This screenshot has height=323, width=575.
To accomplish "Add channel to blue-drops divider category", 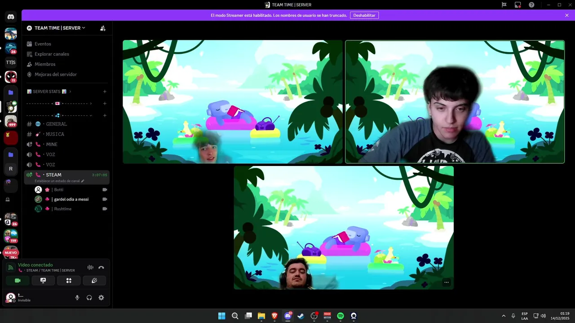I will (x=105, y=115).
